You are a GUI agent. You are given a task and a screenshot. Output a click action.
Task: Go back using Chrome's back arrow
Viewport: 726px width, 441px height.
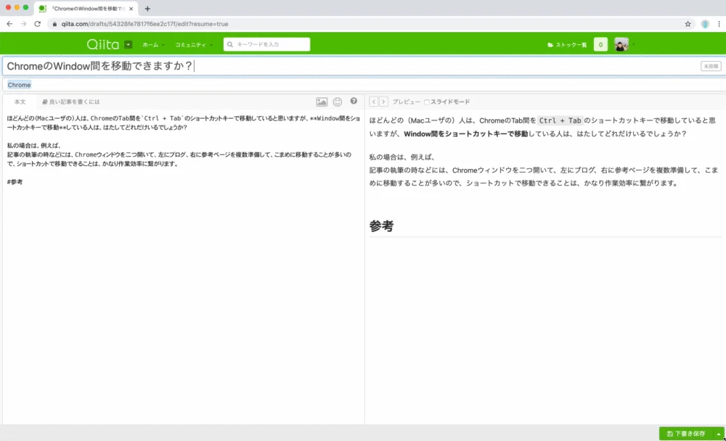pyautogui.click(x=9, y=24)
